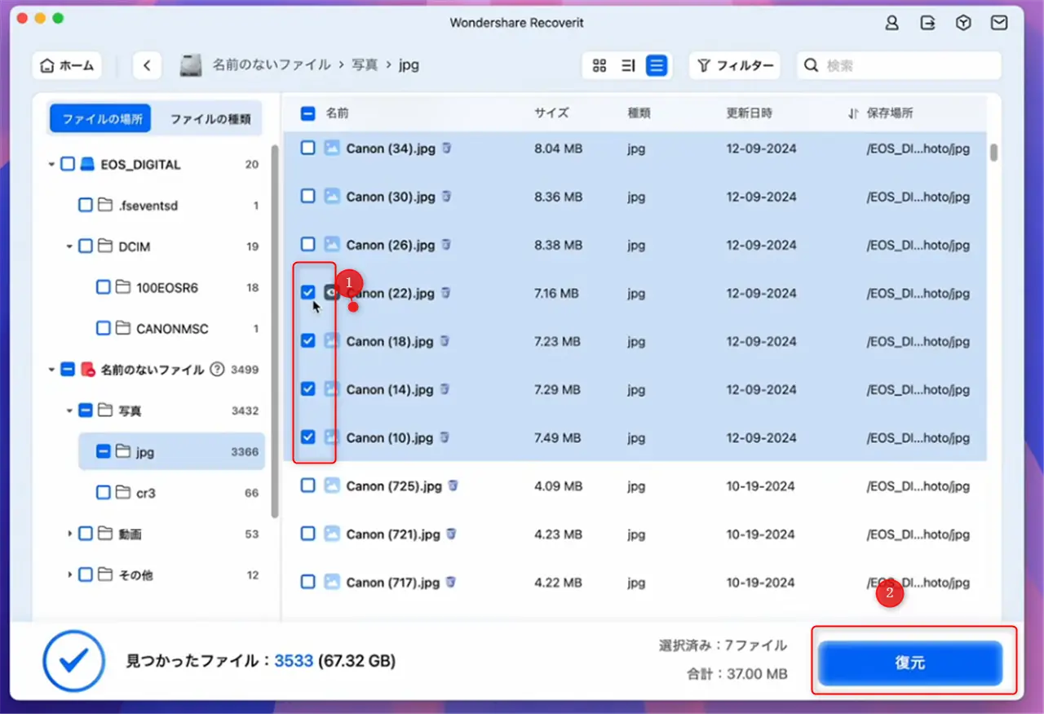Click the sort arrows icon by 保存場所

point(853,113)
